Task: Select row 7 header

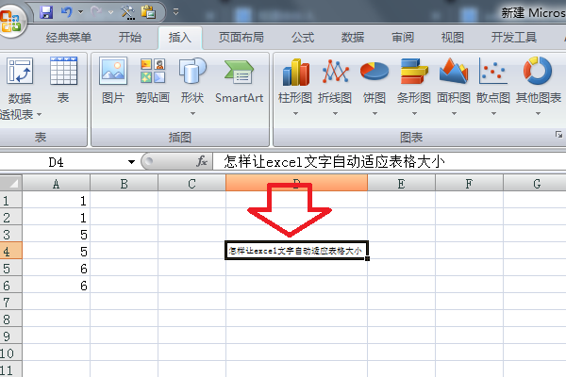Action: point(10,302)
